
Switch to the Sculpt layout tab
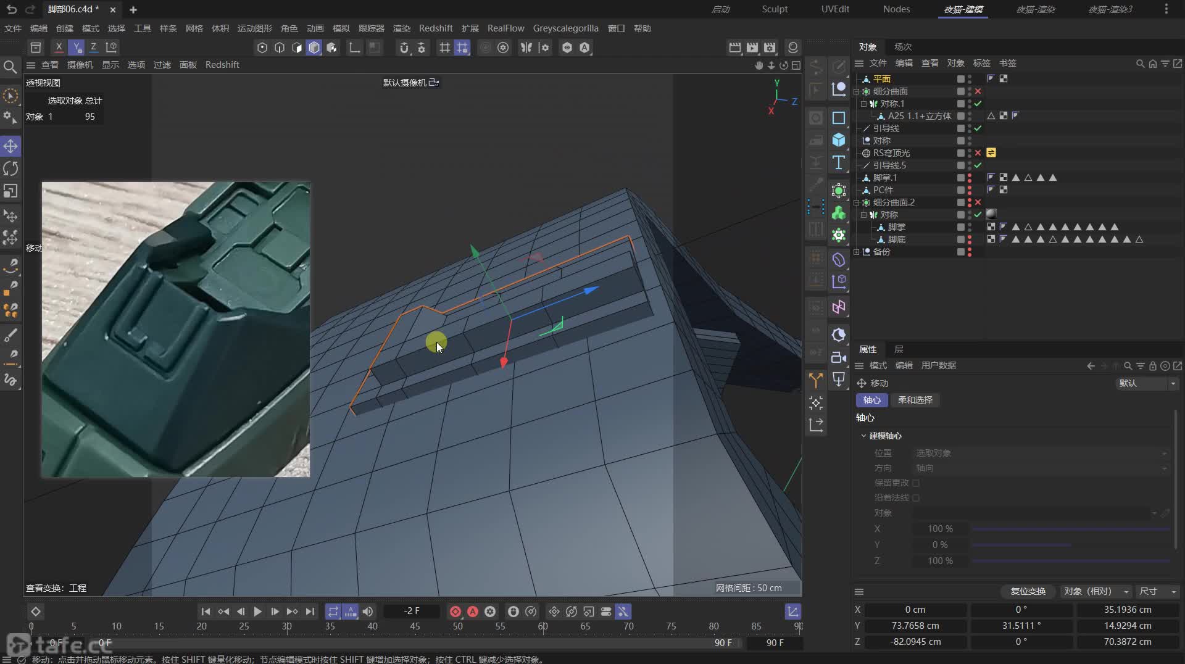pos(775,9)
